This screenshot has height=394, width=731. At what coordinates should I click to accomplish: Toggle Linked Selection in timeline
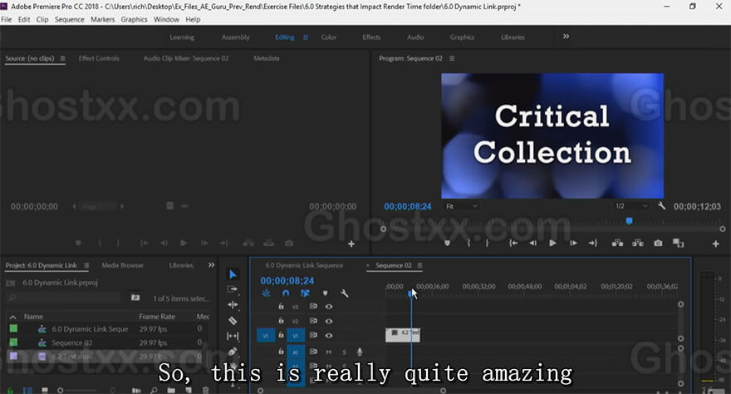pyautogui.click(x=305, y=293)
